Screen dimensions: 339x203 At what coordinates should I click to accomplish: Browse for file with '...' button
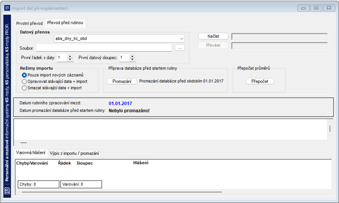(180, 48)
